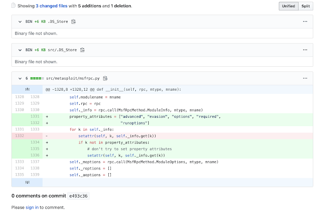
Task: Click the sign in link
Action: pos(32,207)
